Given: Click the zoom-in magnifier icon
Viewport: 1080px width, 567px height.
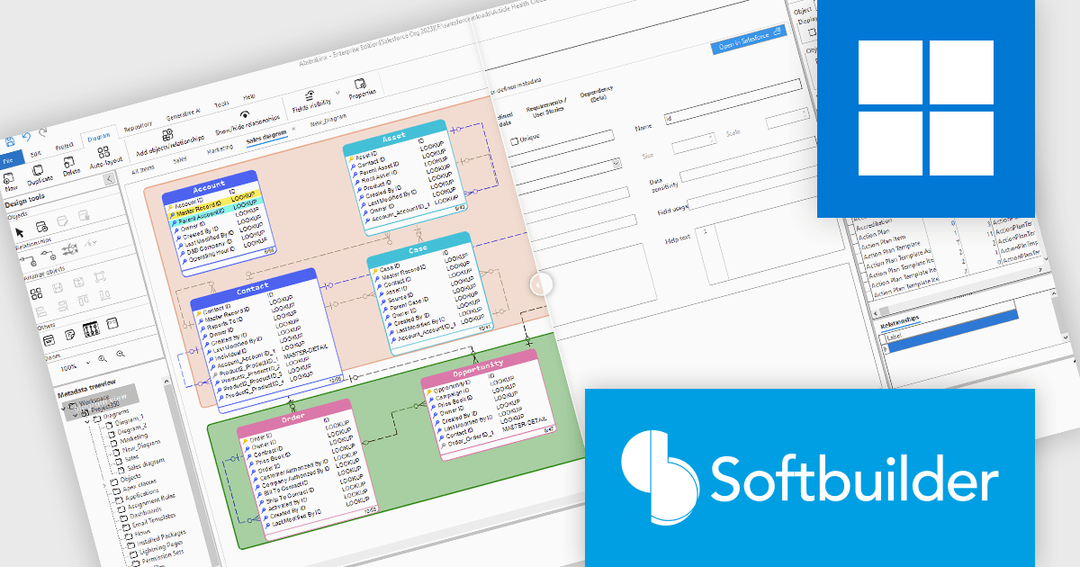Looking at the screenshot, I should pos(101,356).
